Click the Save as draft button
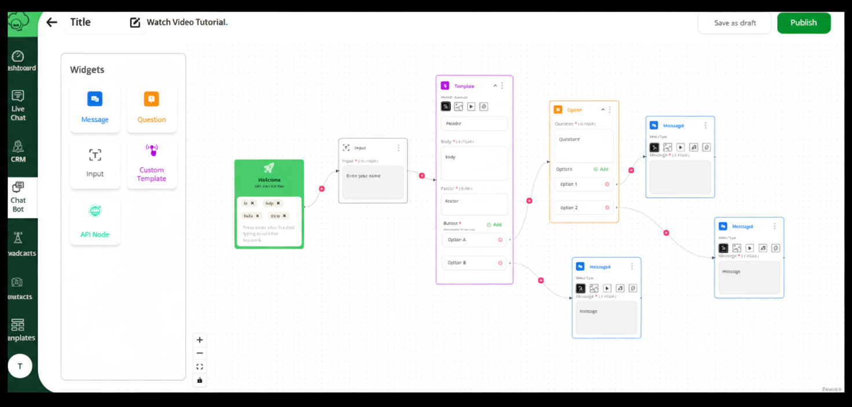 735,23
